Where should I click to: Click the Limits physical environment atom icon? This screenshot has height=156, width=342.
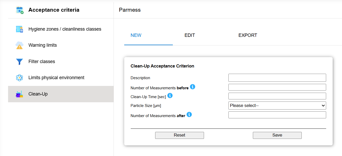click(19, 77)
